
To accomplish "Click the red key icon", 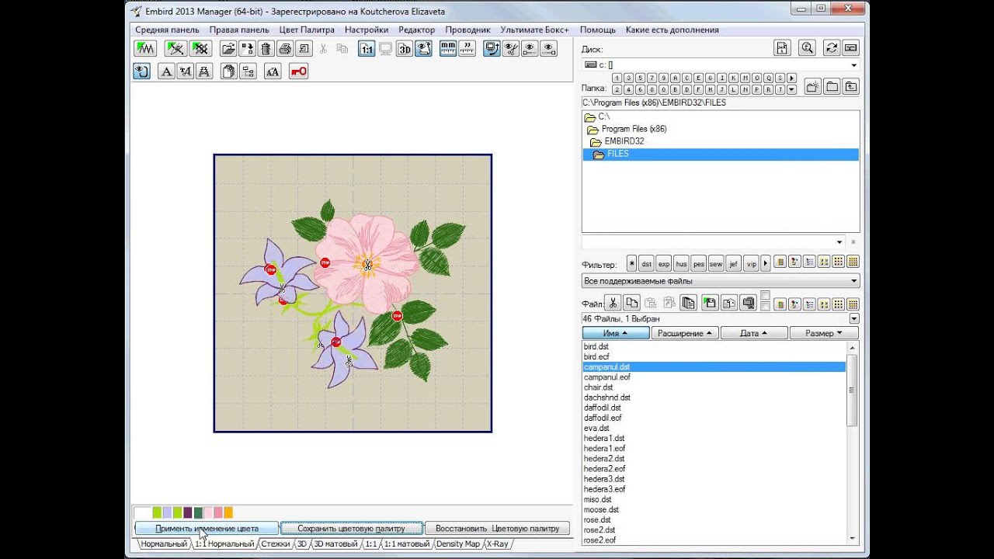I will [x=298, y=71].
